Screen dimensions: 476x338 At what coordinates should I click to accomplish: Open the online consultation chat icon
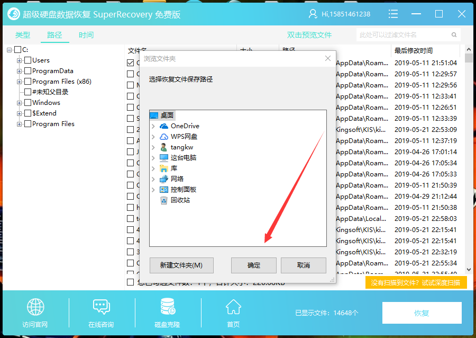click(x=102, y=307)
